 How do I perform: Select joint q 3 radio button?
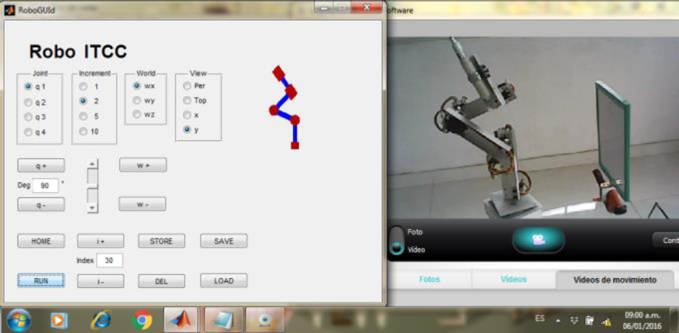[29, 117]
